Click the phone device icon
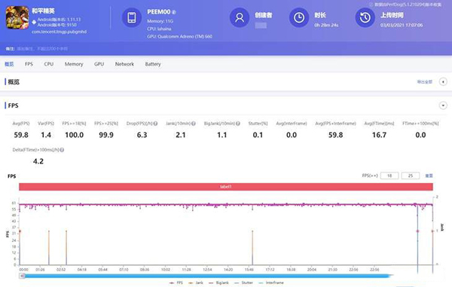Viewport: 452px width, 287px height. point(132,17)
